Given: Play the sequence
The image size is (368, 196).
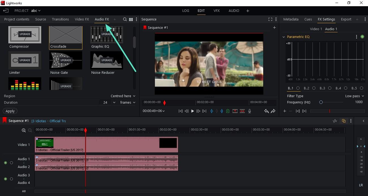Looking at the screenshot, I should click(192, 111).
